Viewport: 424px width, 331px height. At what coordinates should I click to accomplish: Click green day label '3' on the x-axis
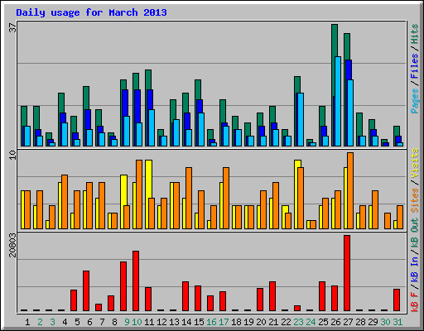tap(52, 322)
